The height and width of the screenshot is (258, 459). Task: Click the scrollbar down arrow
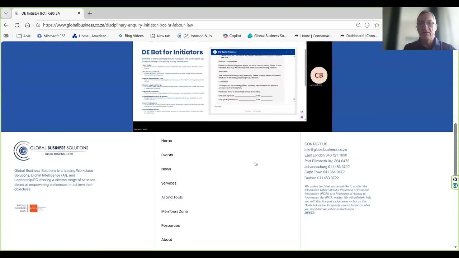pyautogui.click(x=455, y=247)
